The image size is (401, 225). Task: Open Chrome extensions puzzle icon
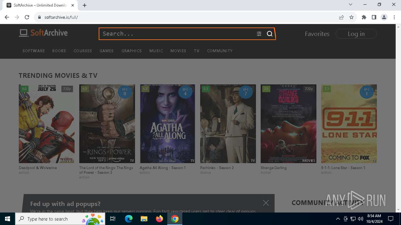point(364,17)
